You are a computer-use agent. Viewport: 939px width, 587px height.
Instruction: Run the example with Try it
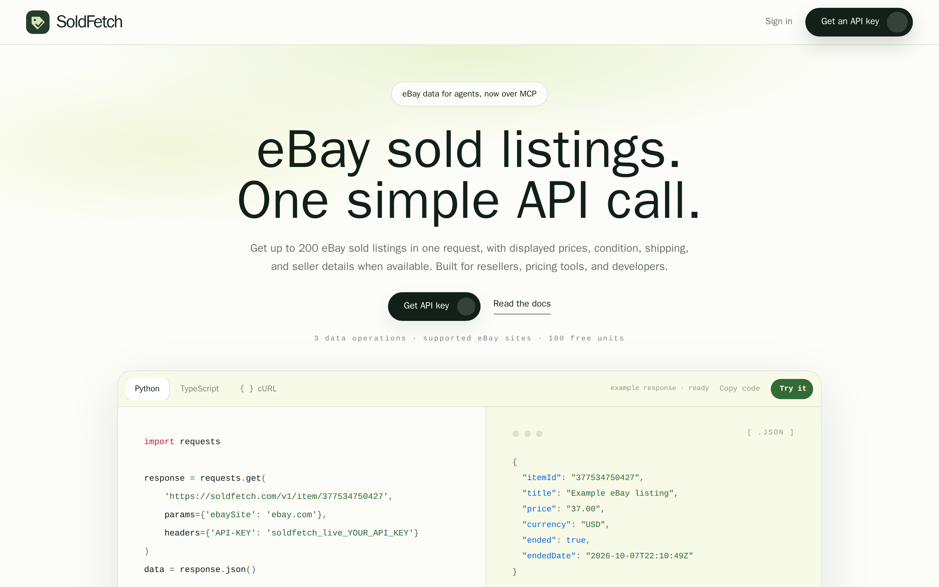coord(792,389)
